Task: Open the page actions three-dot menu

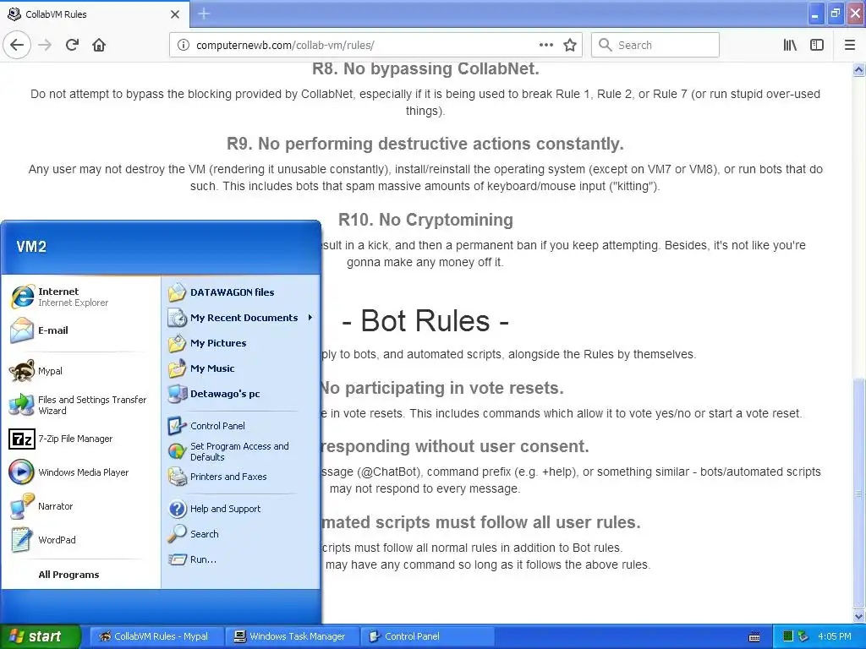Action: 545,46
